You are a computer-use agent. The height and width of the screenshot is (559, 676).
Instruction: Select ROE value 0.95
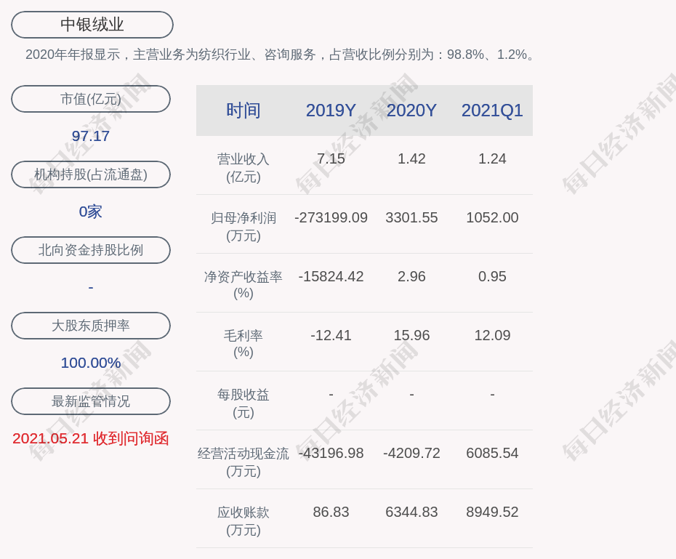492,276
